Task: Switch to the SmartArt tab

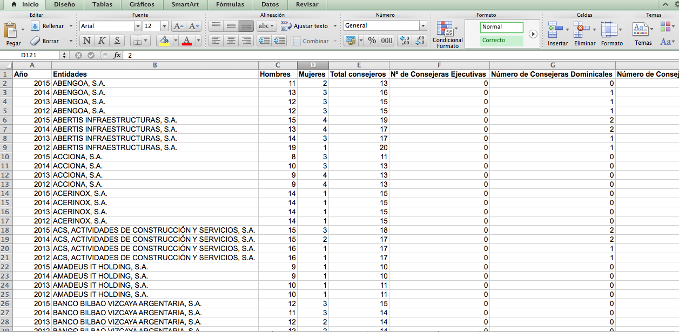Action: (x=185, y=4)
